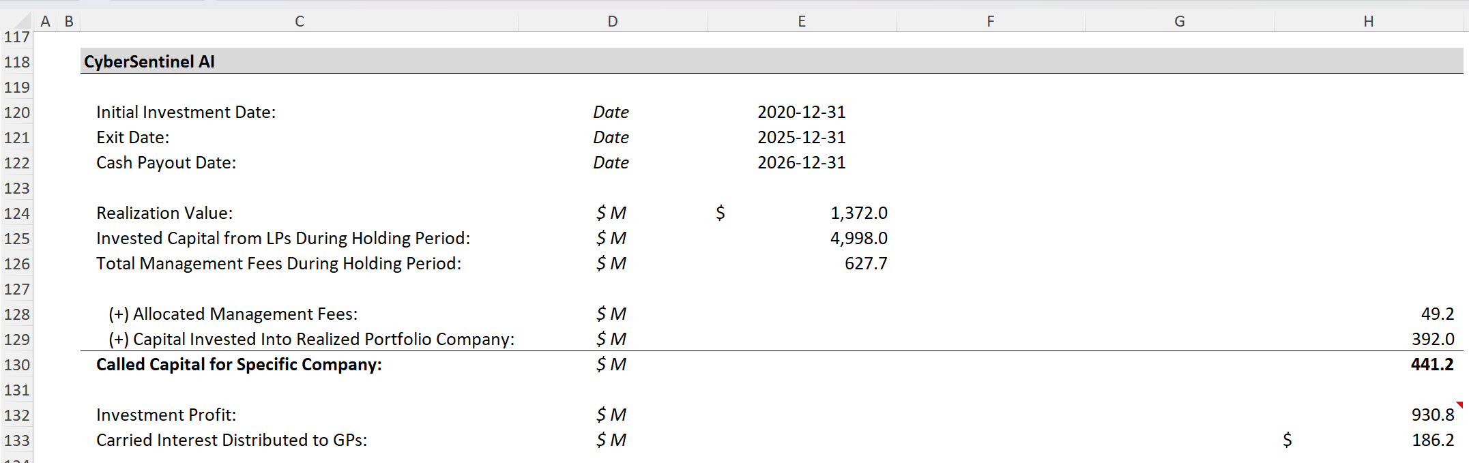This screenshot has width=1469, height=463.
Task: Select the 186.2 carried interest cell
Action: [1369, 440]
